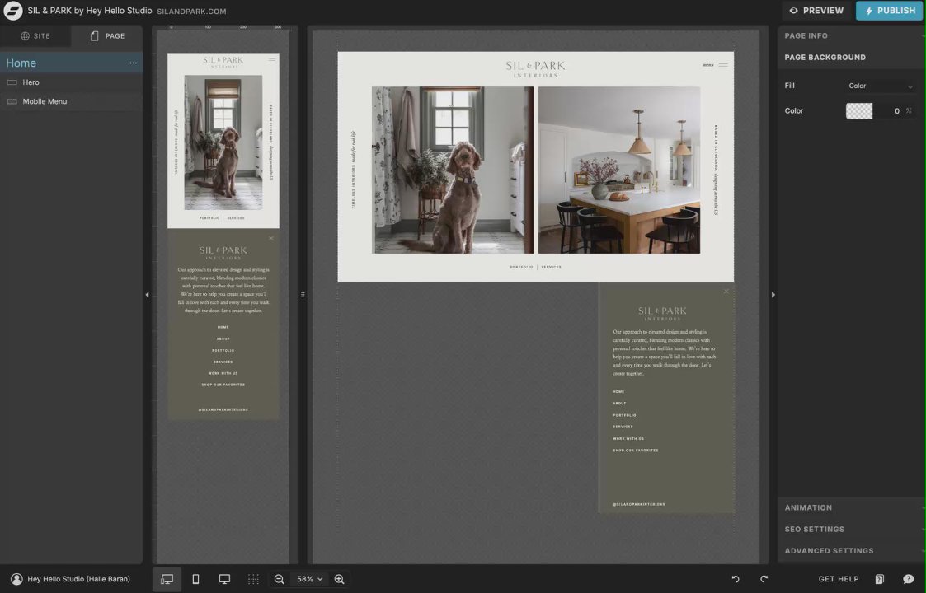The height and width of the screenshot is (593, 926).
Task: Select HOME link in mobile menu canvas
Action: (x=223, y=327)
